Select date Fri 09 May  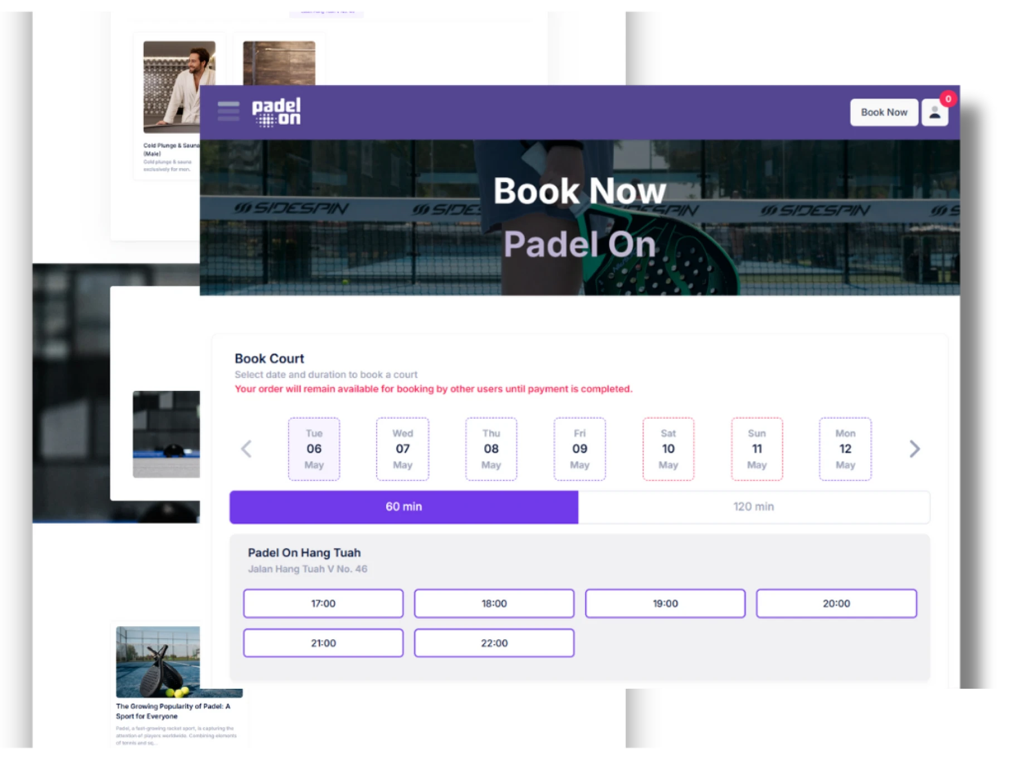point(580,449)
